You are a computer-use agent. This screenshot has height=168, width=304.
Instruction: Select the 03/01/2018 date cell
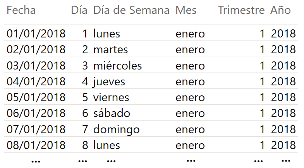click(36, 66)
